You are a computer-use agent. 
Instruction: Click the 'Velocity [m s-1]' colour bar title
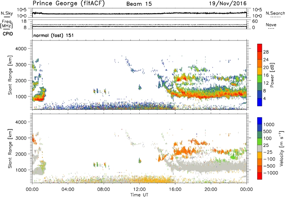click(x=281, y=149)
